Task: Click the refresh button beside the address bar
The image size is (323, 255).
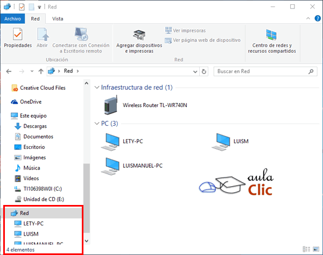Action: point(203,71)
